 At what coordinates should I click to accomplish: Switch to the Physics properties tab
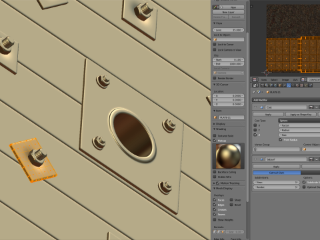[311, 85]
